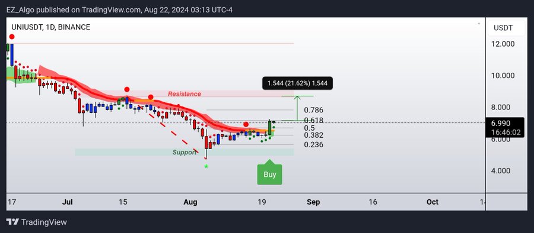Click the Sep date on the time axis
Screen dimensions: 534x233
click(313, 202)
